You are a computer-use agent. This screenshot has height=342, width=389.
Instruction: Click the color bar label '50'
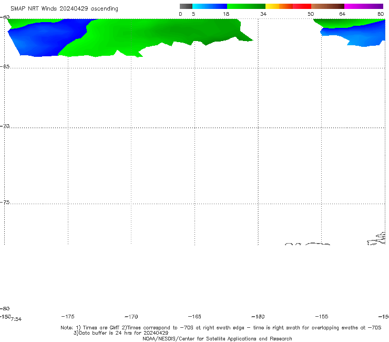pyautogui.click(x=311, y=14)
